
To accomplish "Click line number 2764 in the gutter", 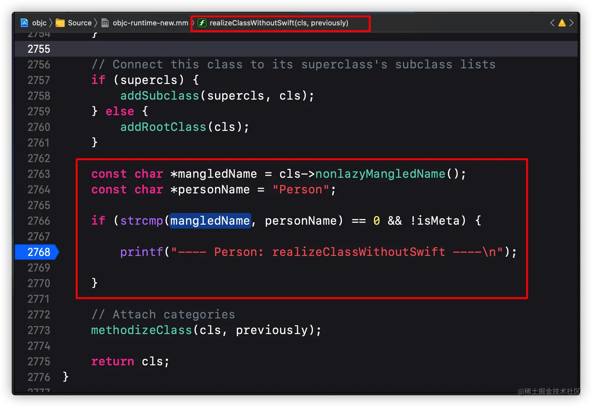I will pos(39,190).
